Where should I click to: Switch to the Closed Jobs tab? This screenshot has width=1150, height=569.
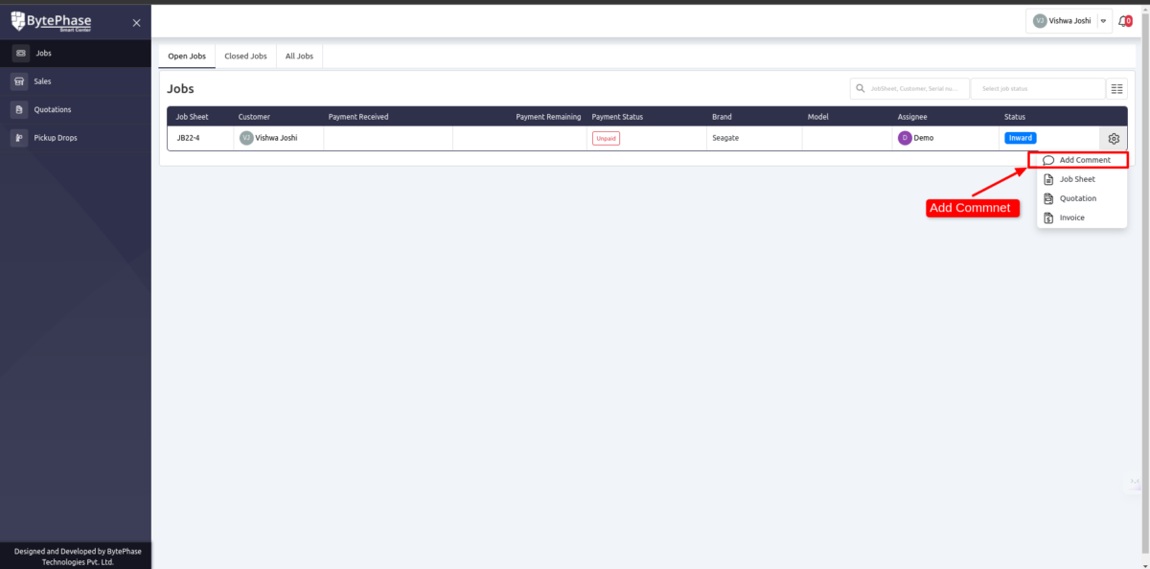(245, 57)
